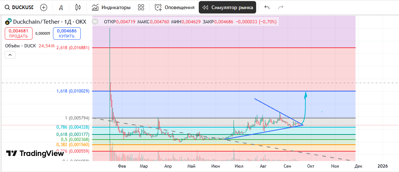Redo chart action arrow
399x172 pixels.
[281, 7]
